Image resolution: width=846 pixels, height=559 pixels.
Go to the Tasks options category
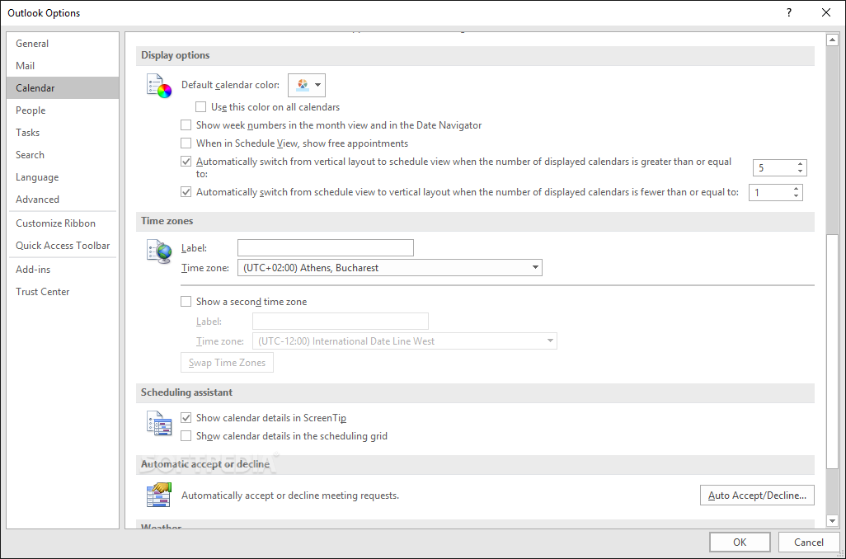tap(63, 132)
